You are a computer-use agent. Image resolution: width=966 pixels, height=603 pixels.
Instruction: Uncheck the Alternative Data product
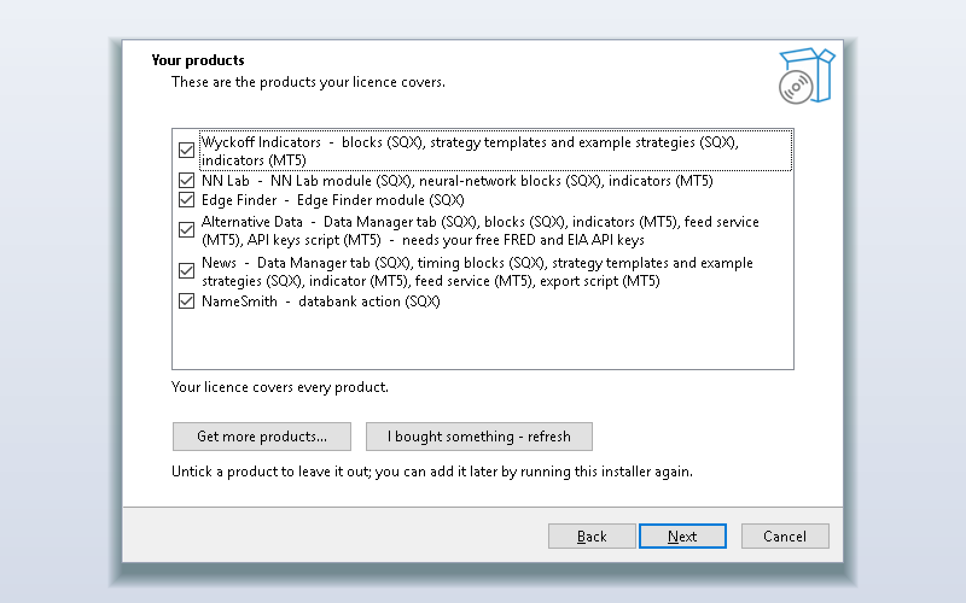(x=187, y=230)
